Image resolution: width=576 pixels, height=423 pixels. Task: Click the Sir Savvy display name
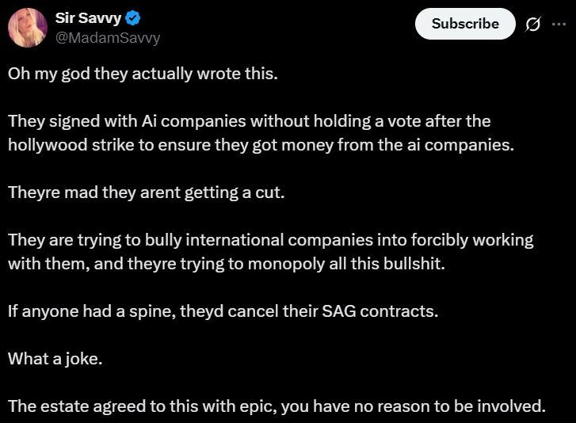pyautogui.click(x=87, y=20)
